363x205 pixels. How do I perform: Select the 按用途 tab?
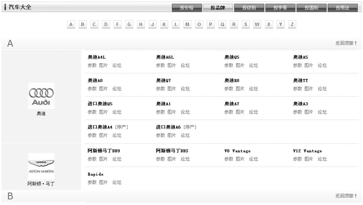pos(342,8)
